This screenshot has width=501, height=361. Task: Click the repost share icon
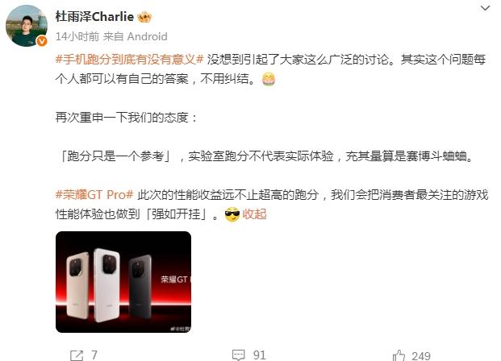pyautogui.click(x=77, y=355)
